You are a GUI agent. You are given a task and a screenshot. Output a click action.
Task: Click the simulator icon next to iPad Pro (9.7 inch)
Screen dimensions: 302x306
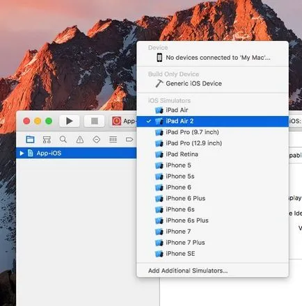coord(159,132)
